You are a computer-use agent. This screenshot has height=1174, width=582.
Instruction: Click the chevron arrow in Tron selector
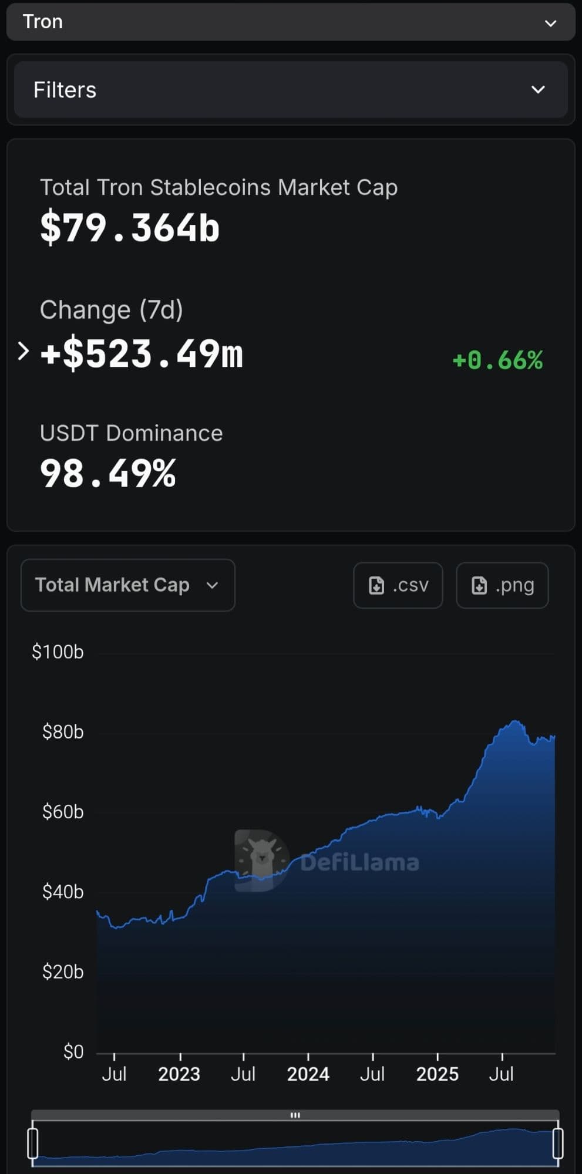(x=550, y=23)
